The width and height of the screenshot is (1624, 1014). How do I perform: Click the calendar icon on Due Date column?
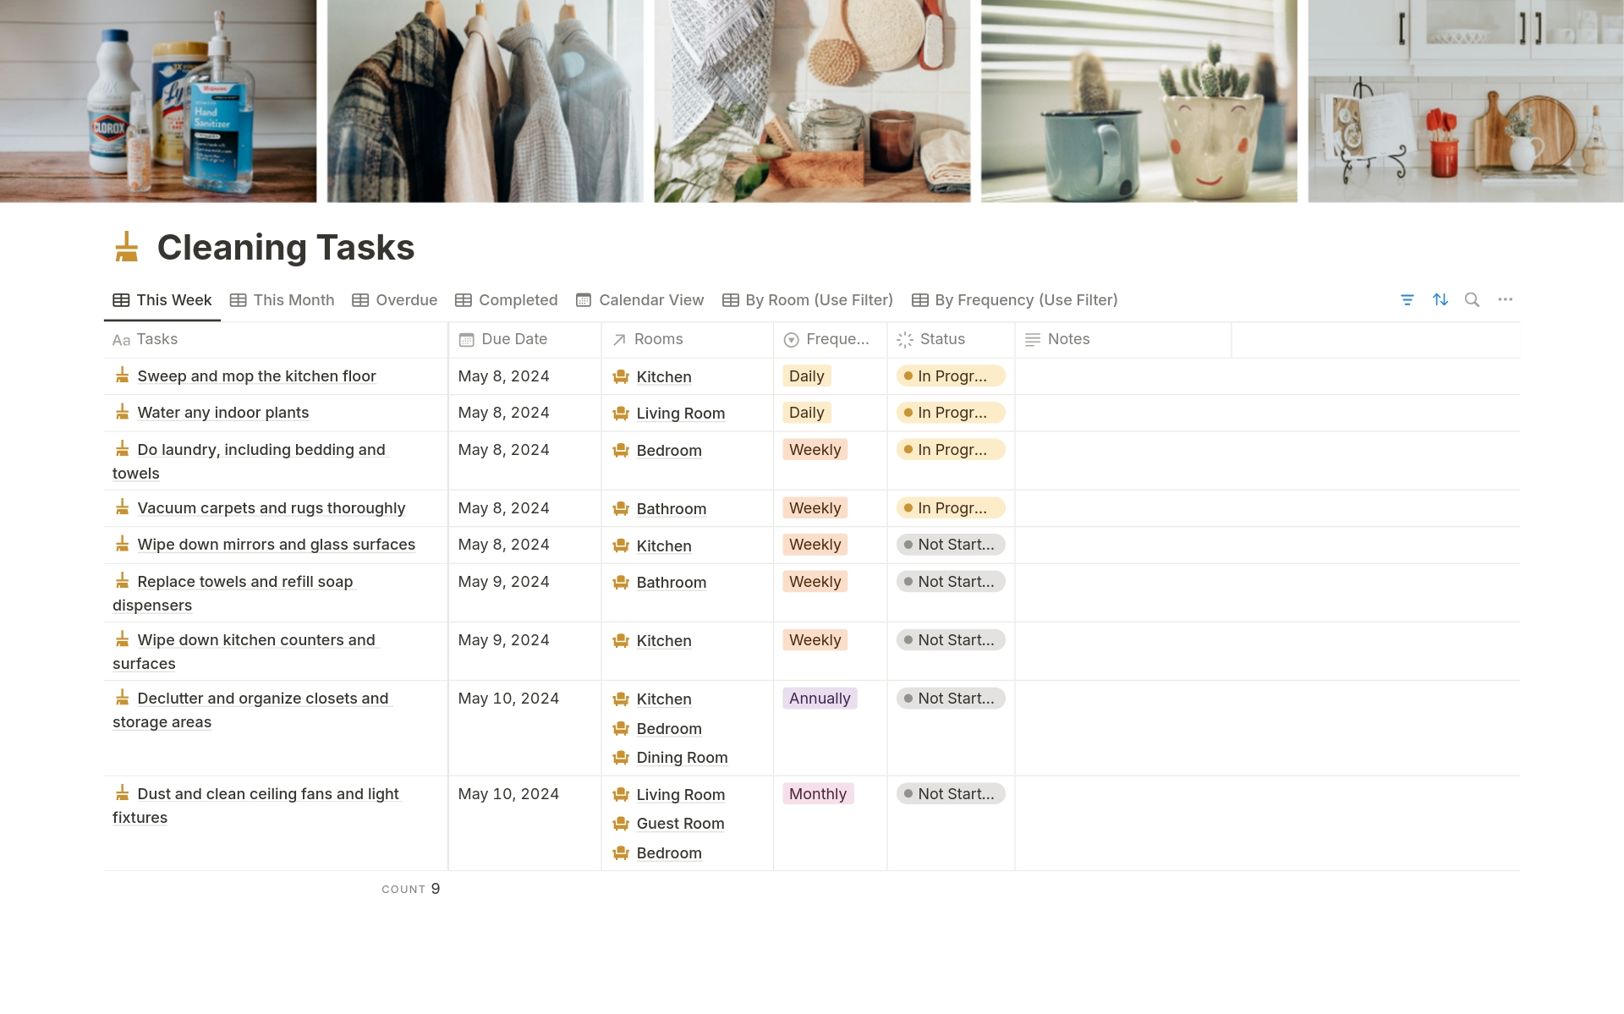pyautogui.click(x=464, y=339)
